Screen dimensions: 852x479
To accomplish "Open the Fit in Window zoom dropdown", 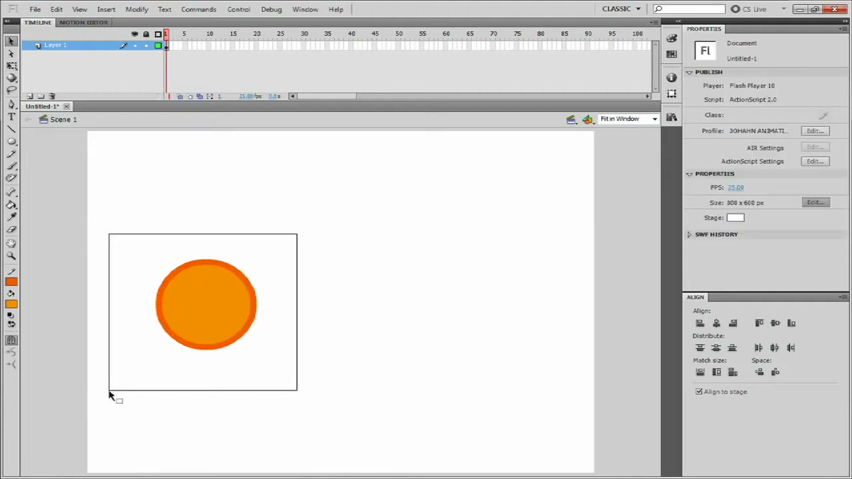I will coord(628,119).
